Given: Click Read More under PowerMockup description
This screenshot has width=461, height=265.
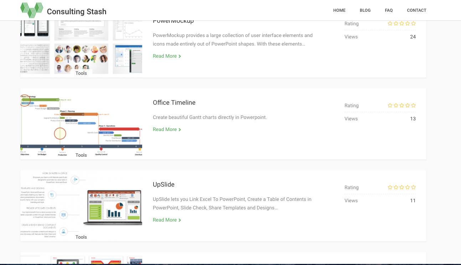Looking at the screenshot, I should click(x=165, y=56).
